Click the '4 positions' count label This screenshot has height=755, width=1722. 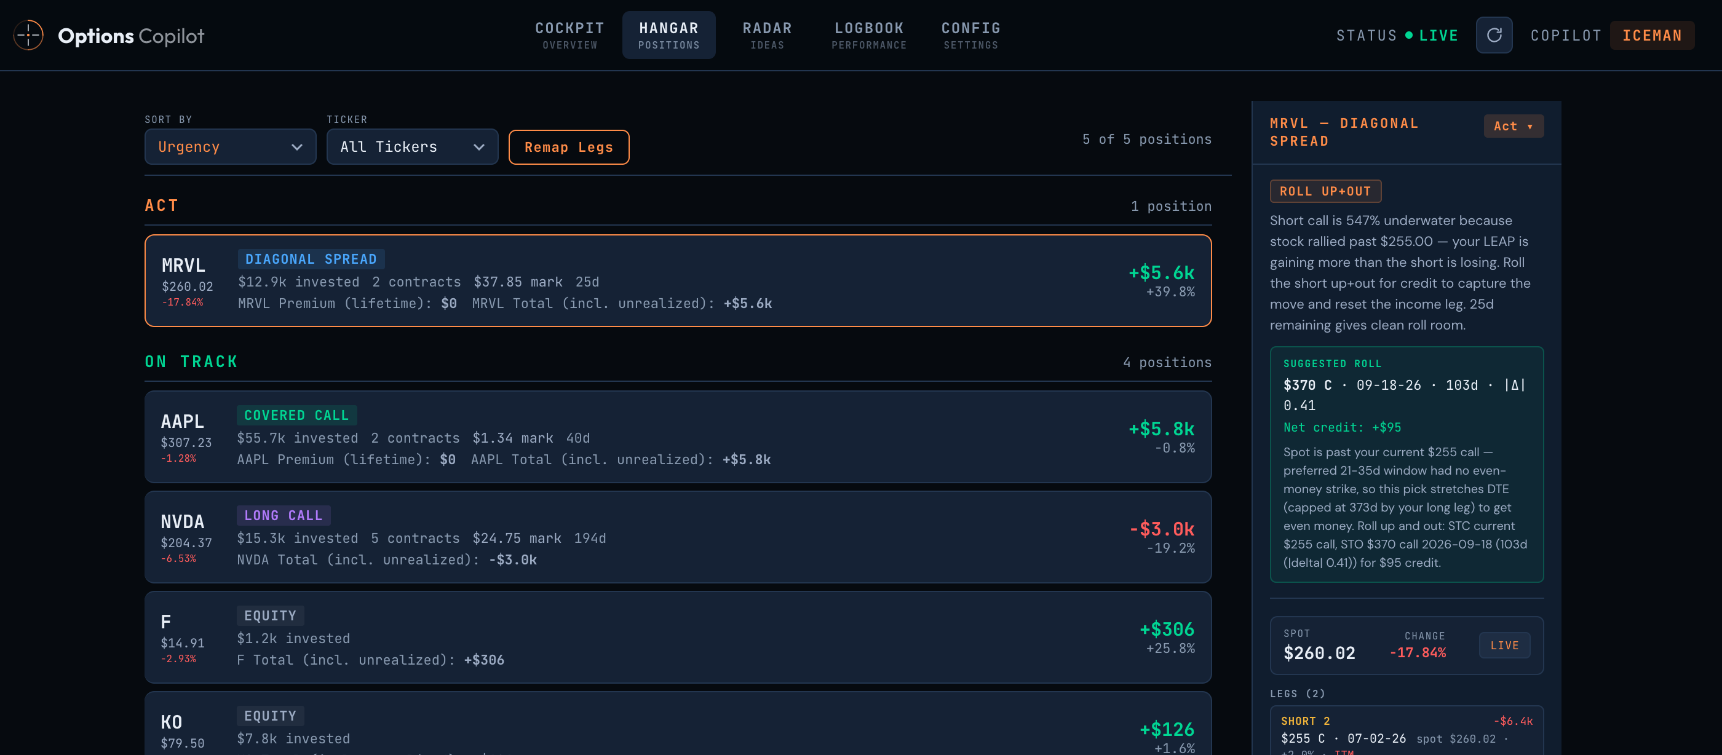coord(1167,362)
